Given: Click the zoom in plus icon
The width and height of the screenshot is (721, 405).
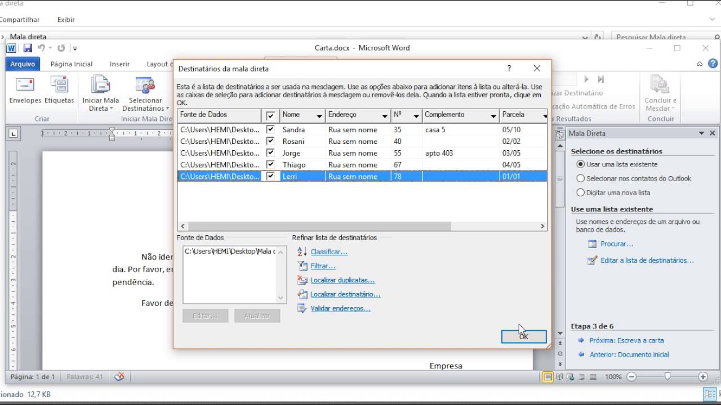Looking at the screenshot, I should click(x=703, y=377).
